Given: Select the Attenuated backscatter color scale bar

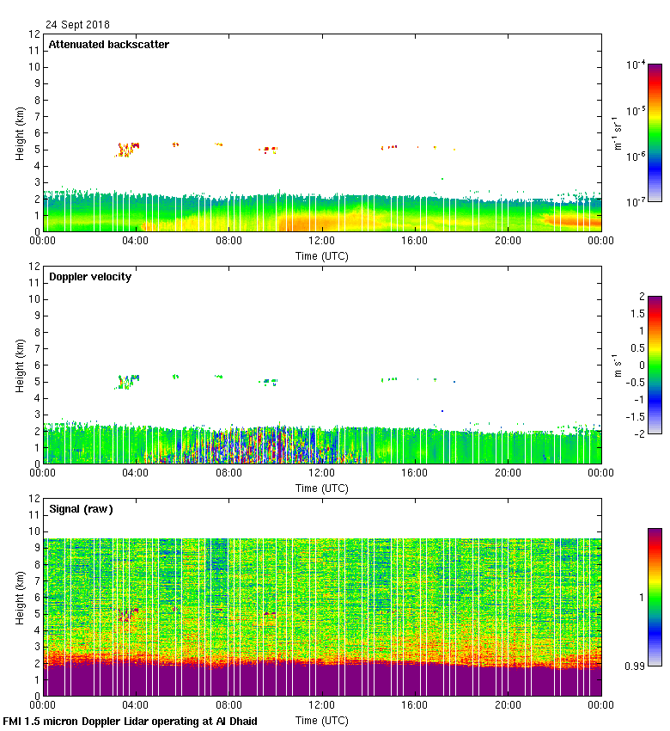Looking at the screenshot, I should click(655, 132).
